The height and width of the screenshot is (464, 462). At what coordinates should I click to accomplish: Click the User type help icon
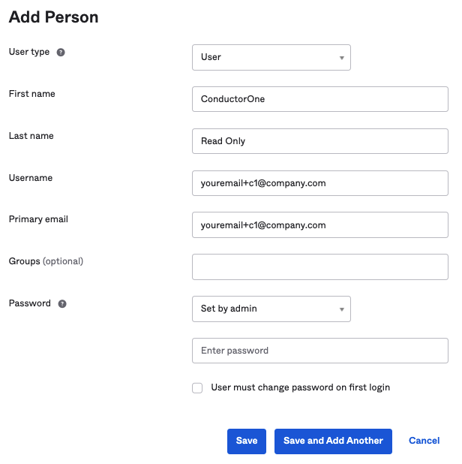61,53
